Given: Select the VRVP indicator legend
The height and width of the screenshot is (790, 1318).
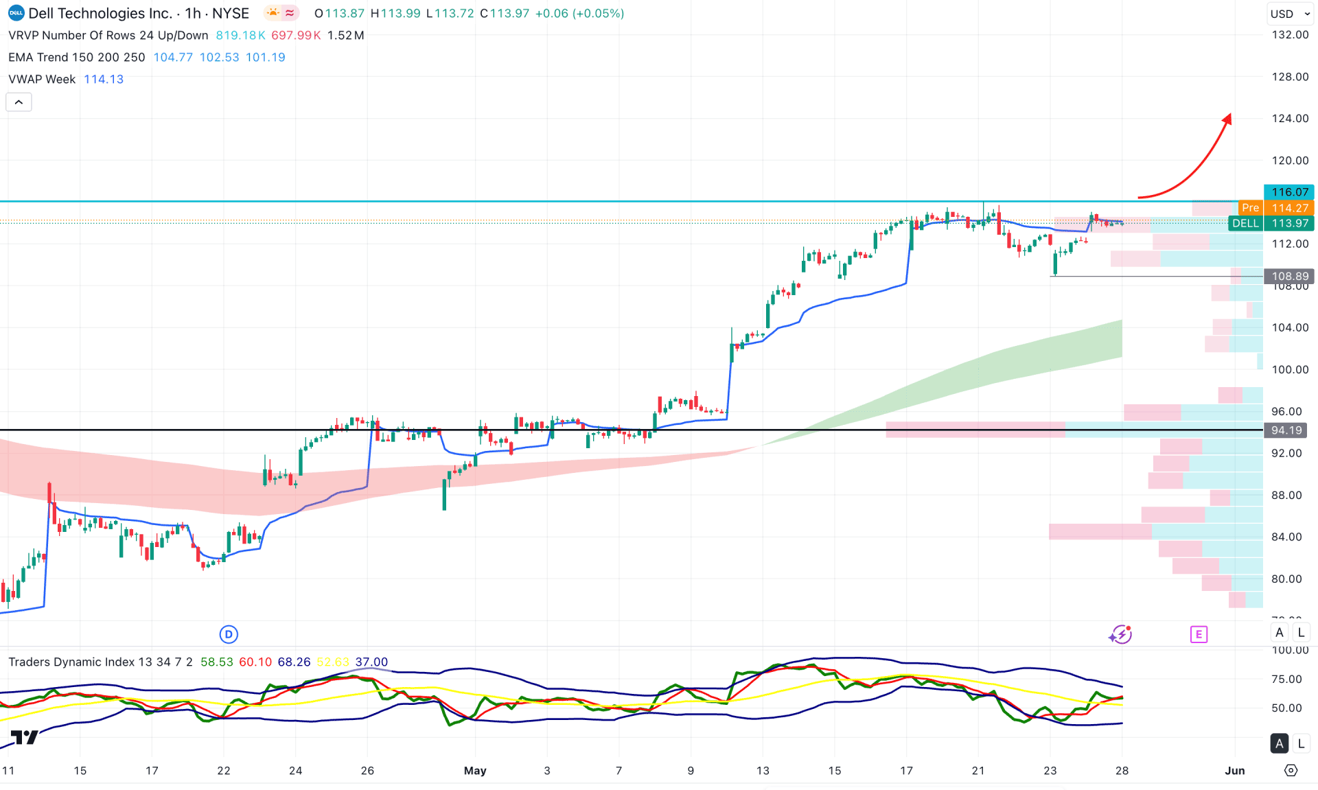Looking at the screenshot, I should [x=108, y=35].
